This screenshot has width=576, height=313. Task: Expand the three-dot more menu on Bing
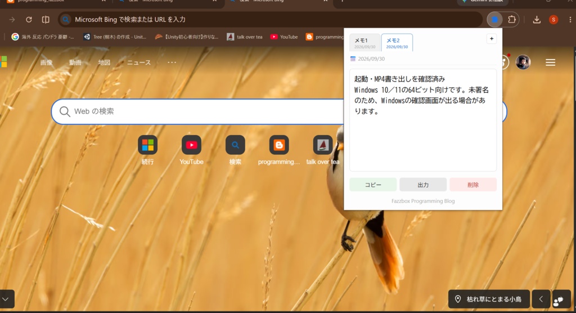coord(172,62)
